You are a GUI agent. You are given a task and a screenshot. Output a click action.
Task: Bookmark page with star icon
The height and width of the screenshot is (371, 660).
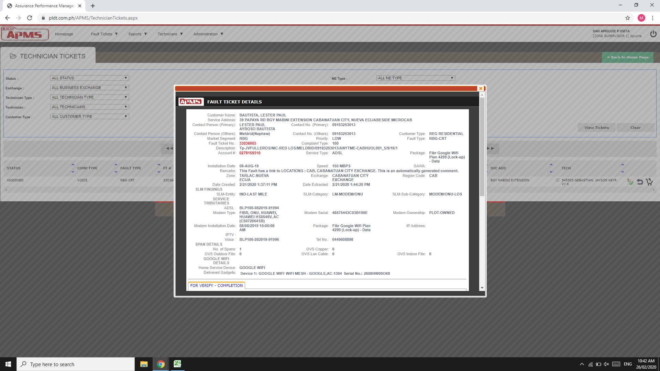(627, 18)
